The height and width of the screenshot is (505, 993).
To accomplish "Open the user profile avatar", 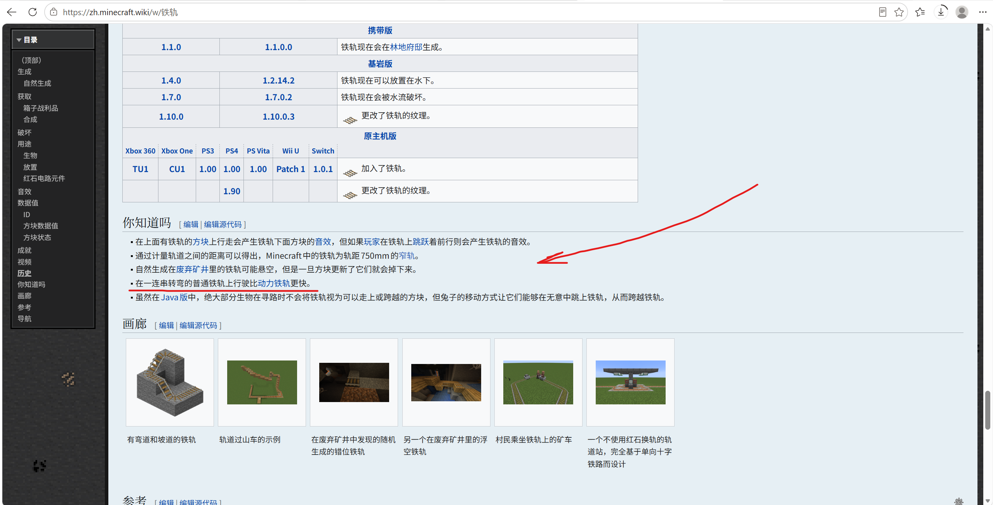I will 962,12.
